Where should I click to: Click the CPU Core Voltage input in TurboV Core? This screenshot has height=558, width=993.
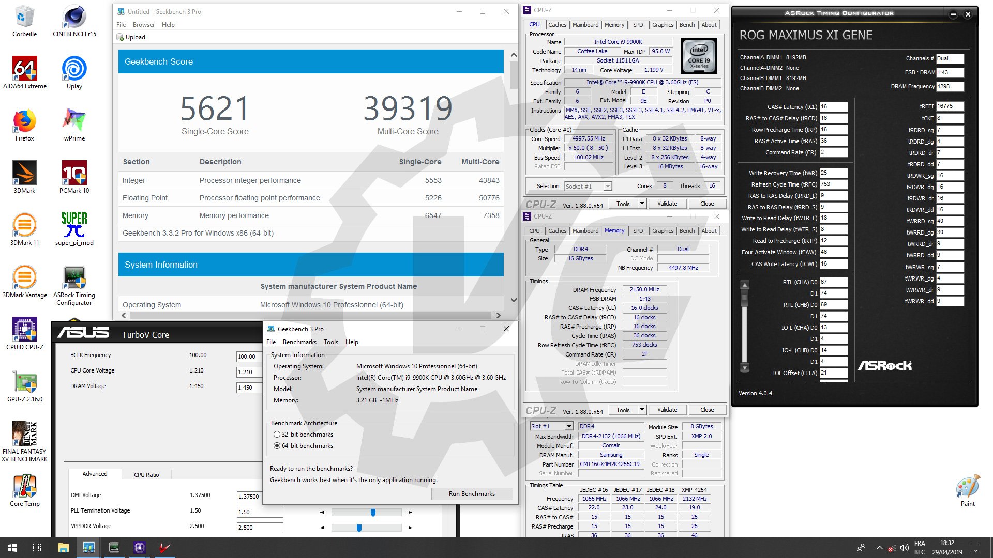[x=249, y=372]
